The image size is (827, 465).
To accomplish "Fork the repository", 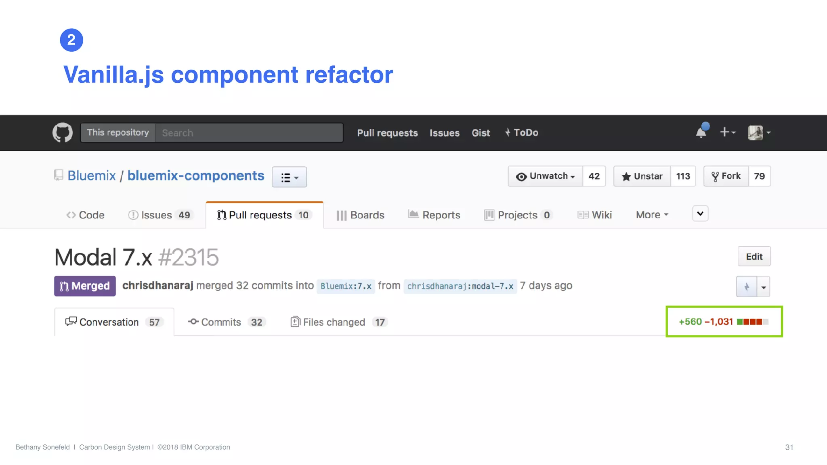I will [726, 176].
